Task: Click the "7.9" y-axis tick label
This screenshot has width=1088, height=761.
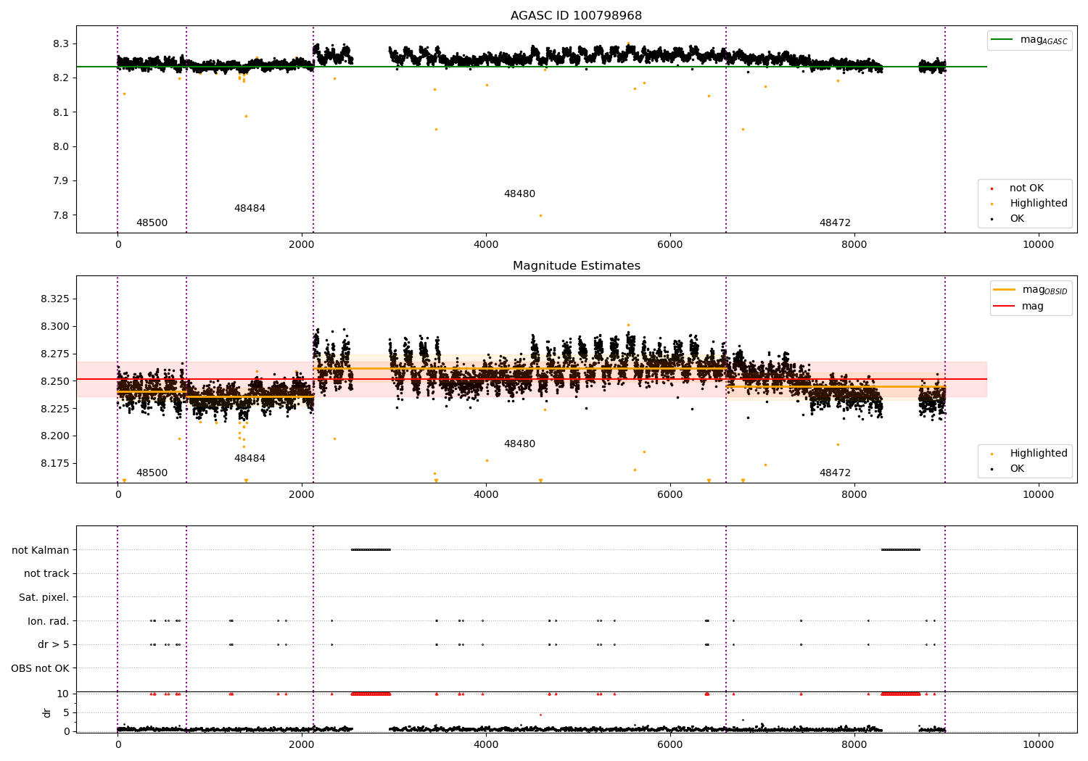Action: (x=61, y=181)
